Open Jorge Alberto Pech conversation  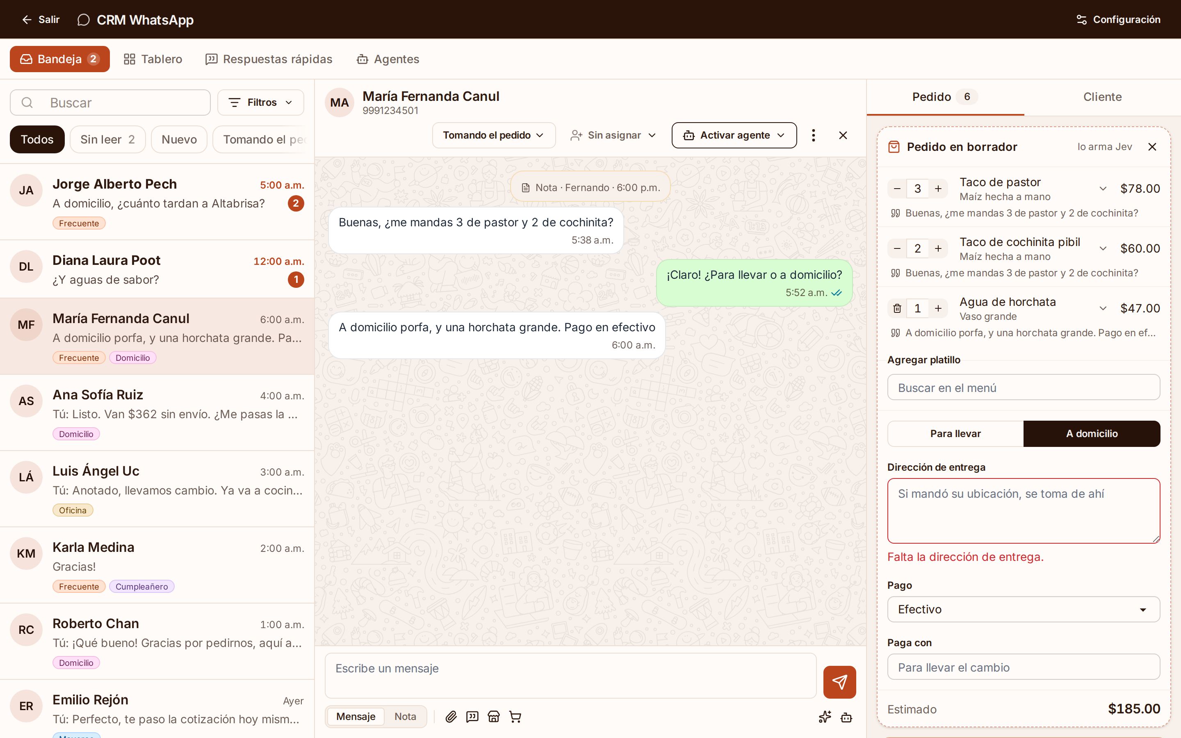coord(157,202)
